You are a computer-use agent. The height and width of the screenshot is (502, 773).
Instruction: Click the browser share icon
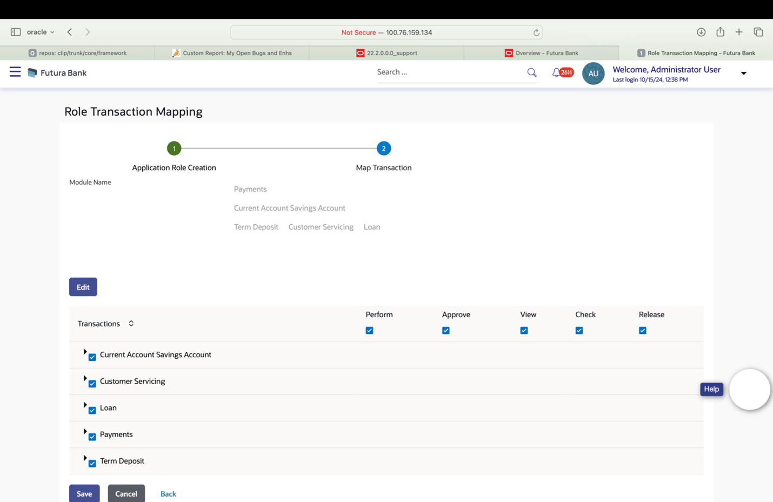[720, 32]
